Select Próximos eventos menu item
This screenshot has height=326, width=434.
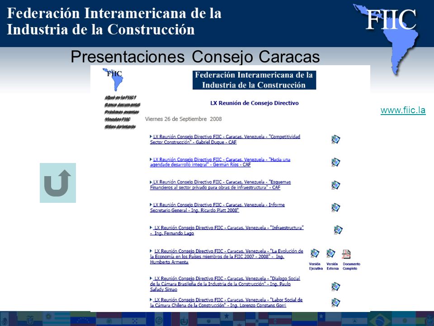click(x=122, y=112)
